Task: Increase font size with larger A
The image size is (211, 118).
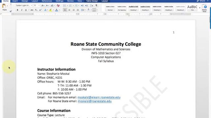Action: 43,6
